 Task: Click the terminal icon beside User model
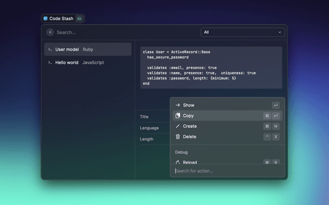(50, 50)
